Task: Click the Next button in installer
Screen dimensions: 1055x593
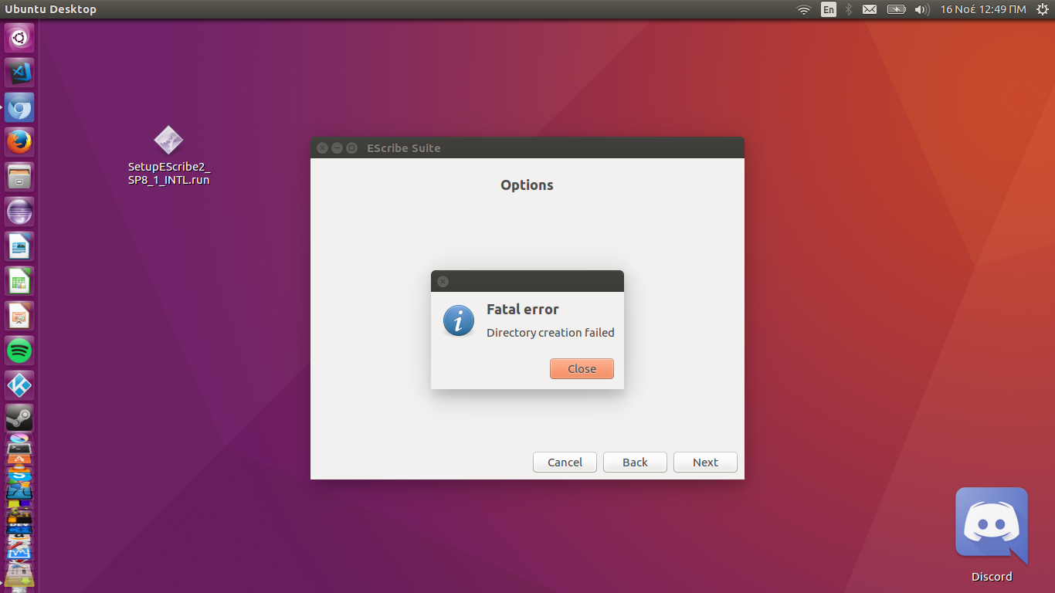Action: (705, 462)
